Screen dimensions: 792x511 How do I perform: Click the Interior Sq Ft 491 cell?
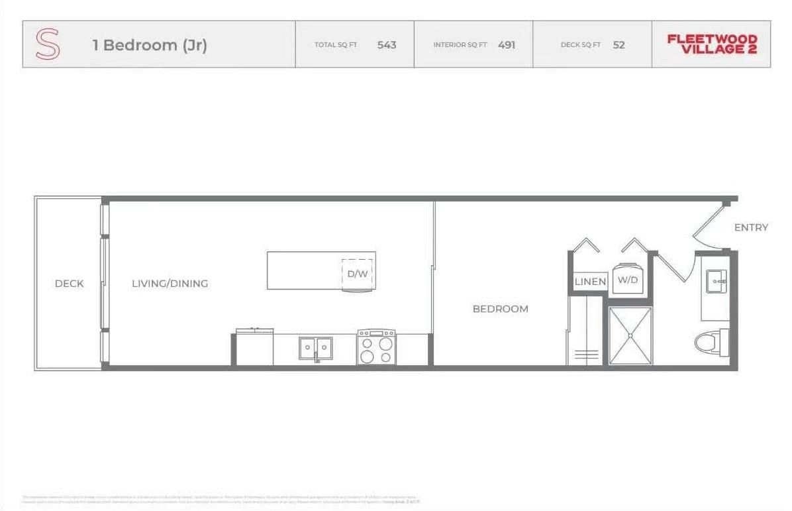click(x=473, y=45)
